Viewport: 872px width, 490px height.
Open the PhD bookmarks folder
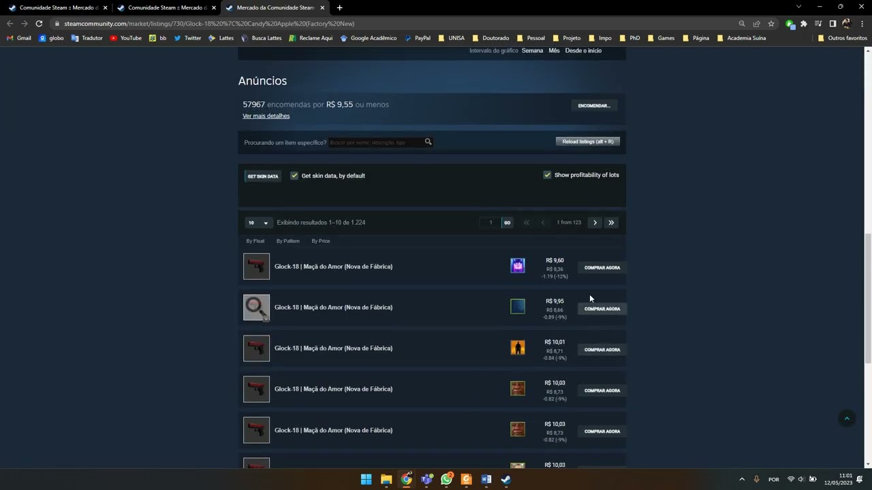coord(629,38)
